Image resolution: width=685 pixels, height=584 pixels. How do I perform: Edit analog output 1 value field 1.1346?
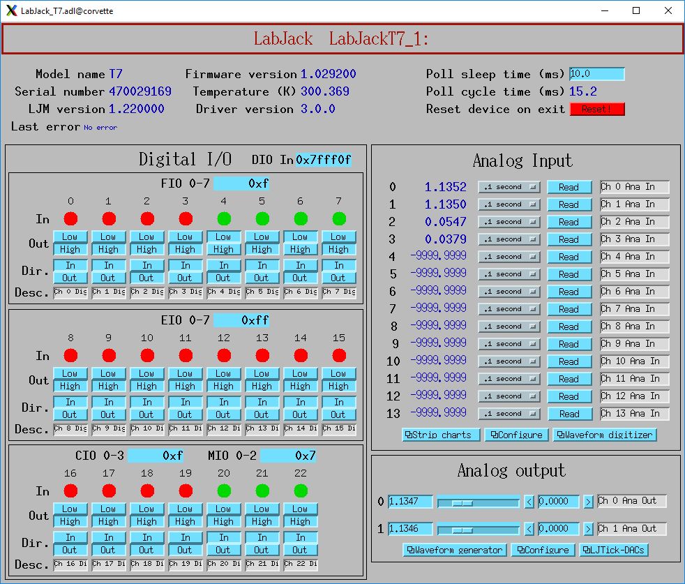pos(410,529)
